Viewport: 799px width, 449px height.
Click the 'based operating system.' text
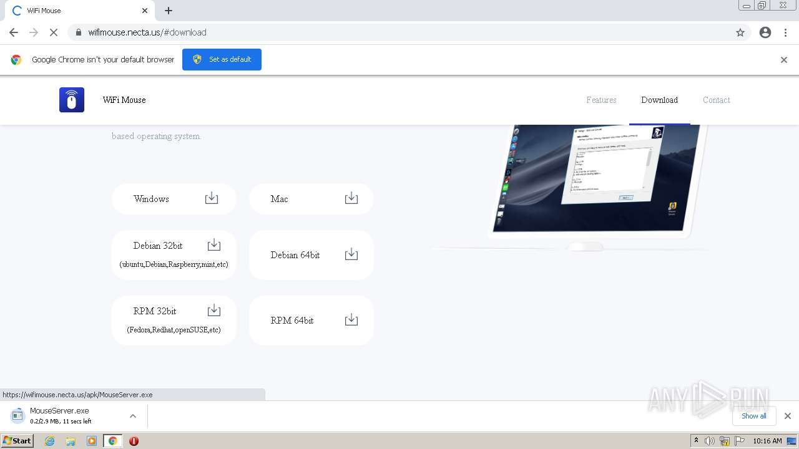pyautogui.click(x=156, y=136)
